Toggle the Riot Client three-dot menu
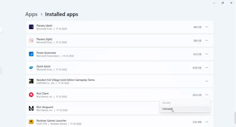The height and width of the screenshot is (127, 236). (206, 95)
